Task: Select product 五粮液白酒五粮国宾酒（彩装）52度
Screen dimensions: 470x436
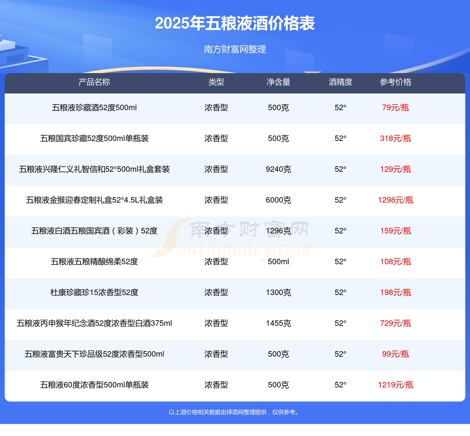Action: click(x=94, y=231)
